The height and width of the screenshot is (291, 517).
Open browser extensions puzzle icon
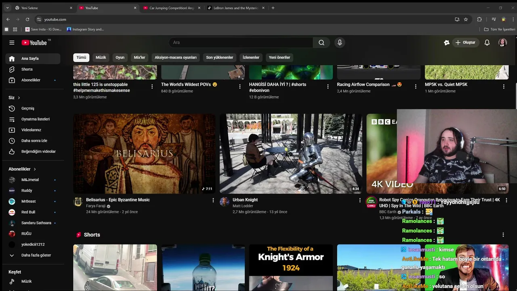[479, 19]
